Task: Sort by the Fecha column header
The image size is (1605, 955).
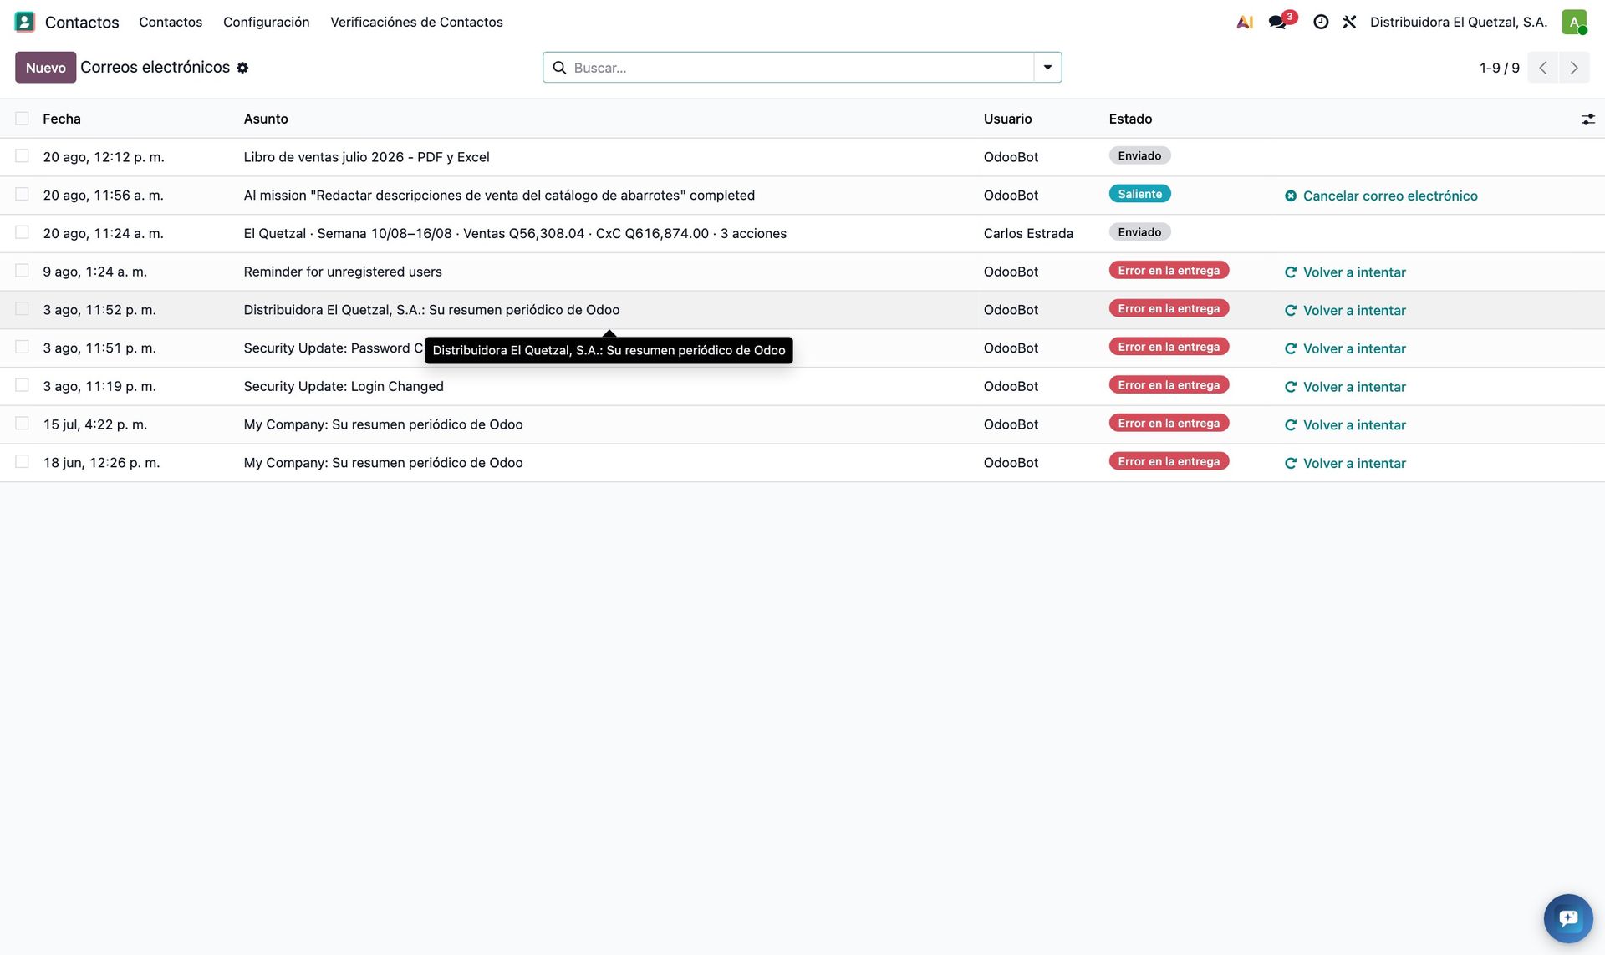Action: click(62, 119)
